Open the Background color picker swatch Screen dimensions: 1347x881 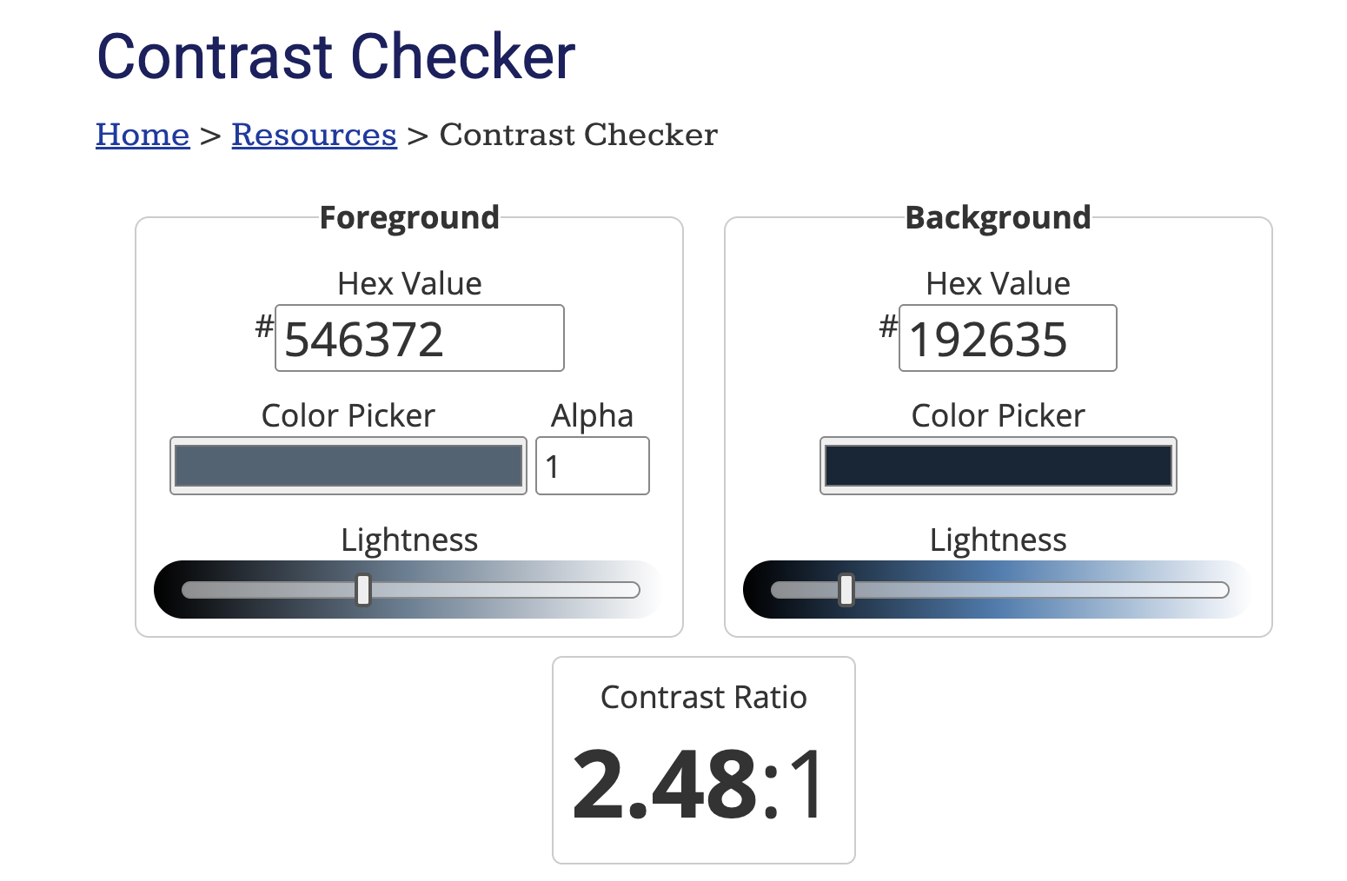coord(998,466)
